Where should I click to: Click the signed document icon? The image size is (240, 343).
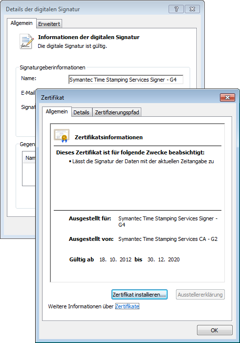click(27, 41)
